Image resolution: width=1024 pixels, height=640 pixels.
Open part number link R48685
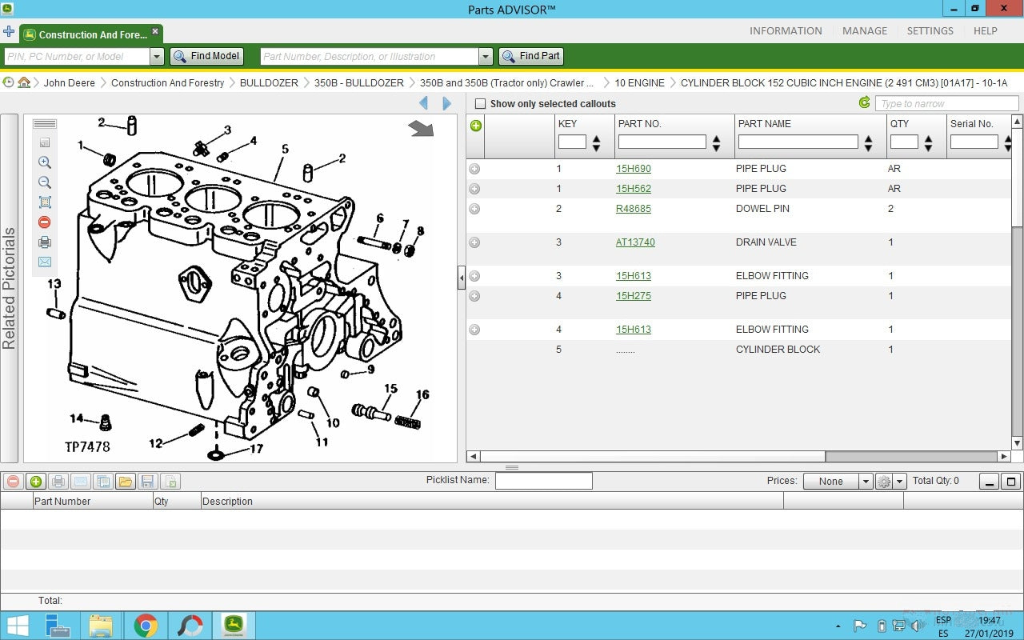(634, 209)
